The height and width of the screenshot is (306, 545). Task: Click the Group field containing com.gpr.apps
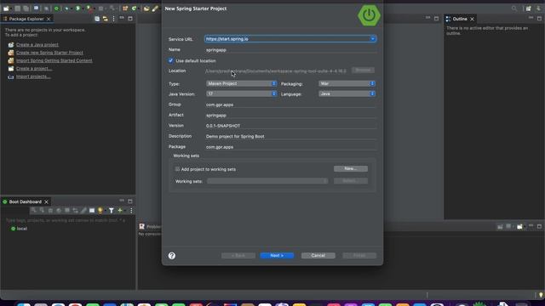tap(291, 105)
